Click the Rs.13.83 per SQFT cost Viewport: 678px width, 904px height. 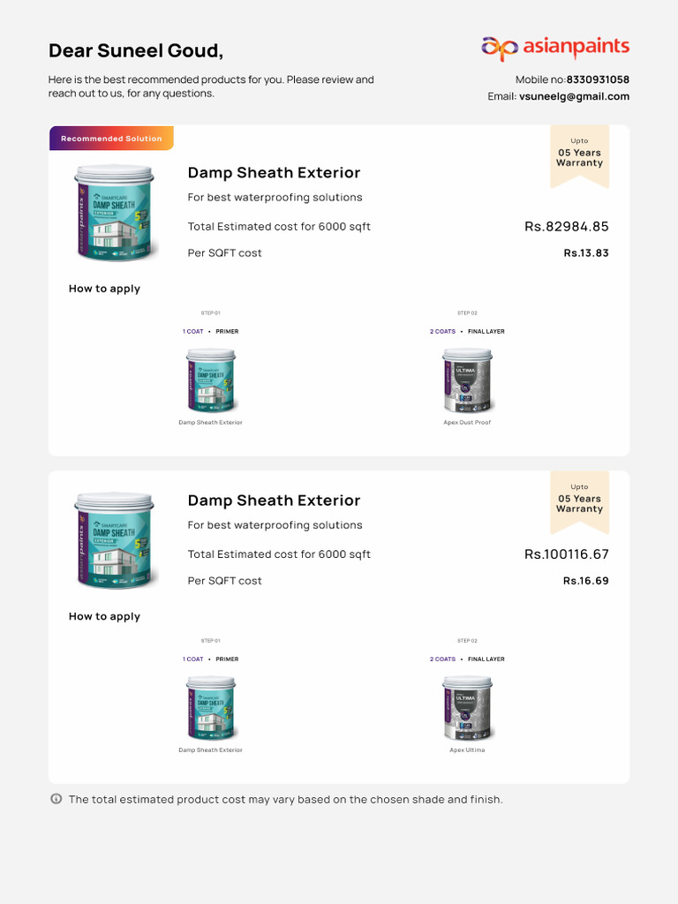(586, 253)
